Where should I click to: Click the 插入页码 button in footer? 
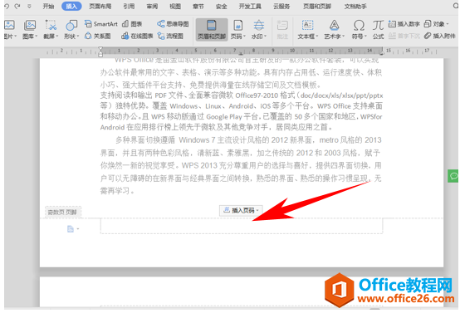point(241,210)
